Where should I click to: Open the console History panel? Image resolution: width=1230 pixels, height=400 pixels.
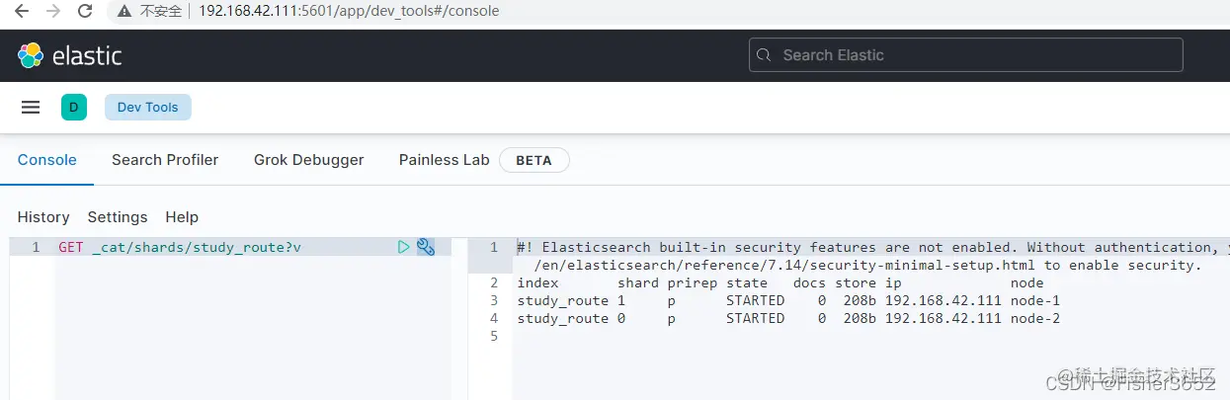[x=43, y=217]
